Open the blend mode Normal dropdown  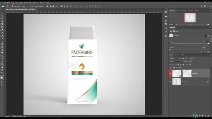176,62
